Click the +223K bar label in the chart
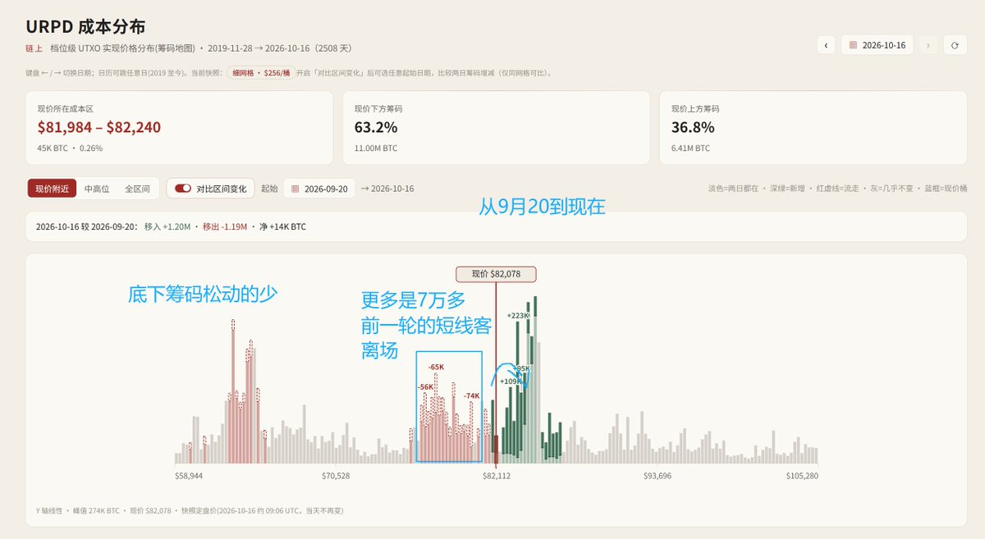985x539 pixels. coord(518,316)
